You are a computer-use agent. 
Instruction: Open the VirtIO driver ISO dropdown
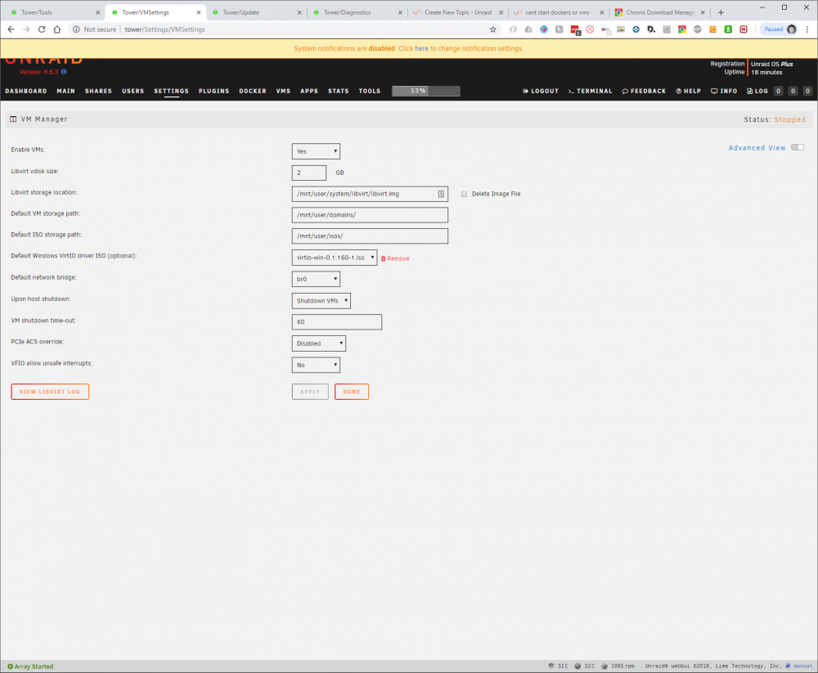[x=335, y=258]
